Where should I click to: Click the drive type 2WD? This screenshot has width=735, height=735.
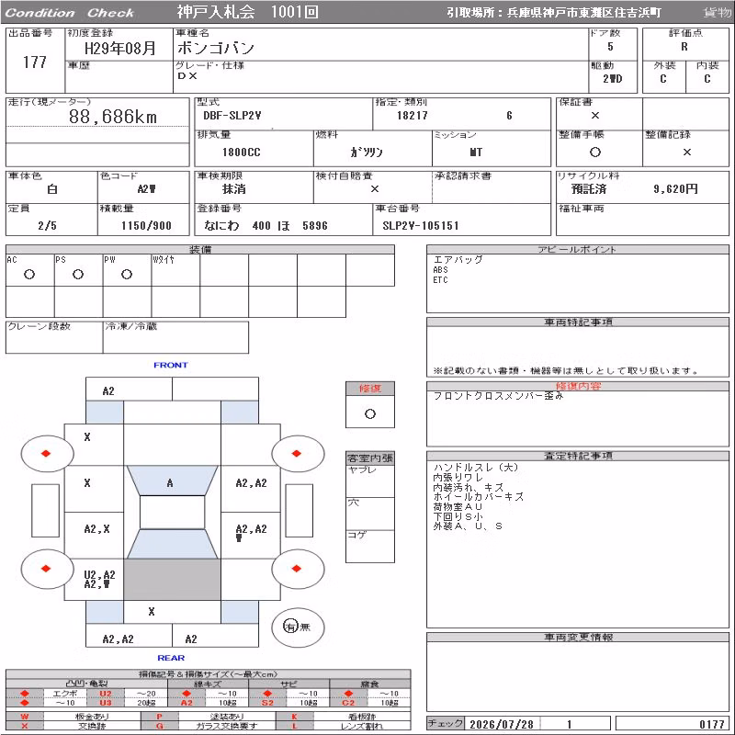[x=613, y=79]
